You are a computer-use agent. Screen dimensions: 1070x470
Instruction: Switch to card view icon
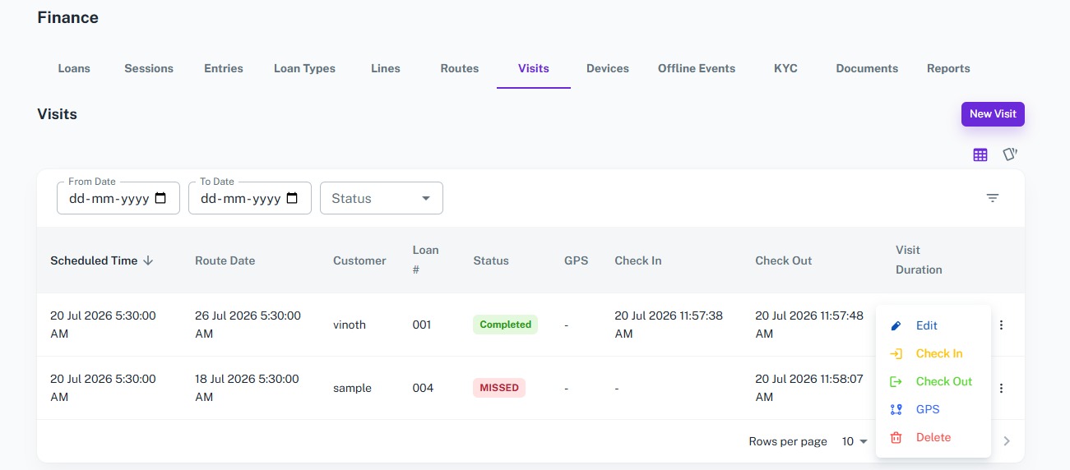pos(1010,154)
